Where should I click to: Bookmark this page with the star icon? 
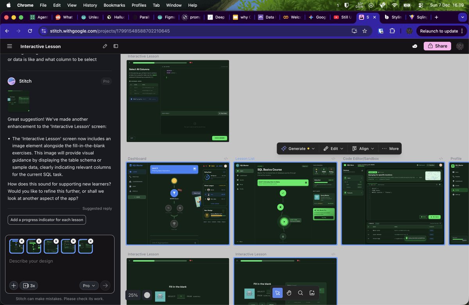click(365, 31)
